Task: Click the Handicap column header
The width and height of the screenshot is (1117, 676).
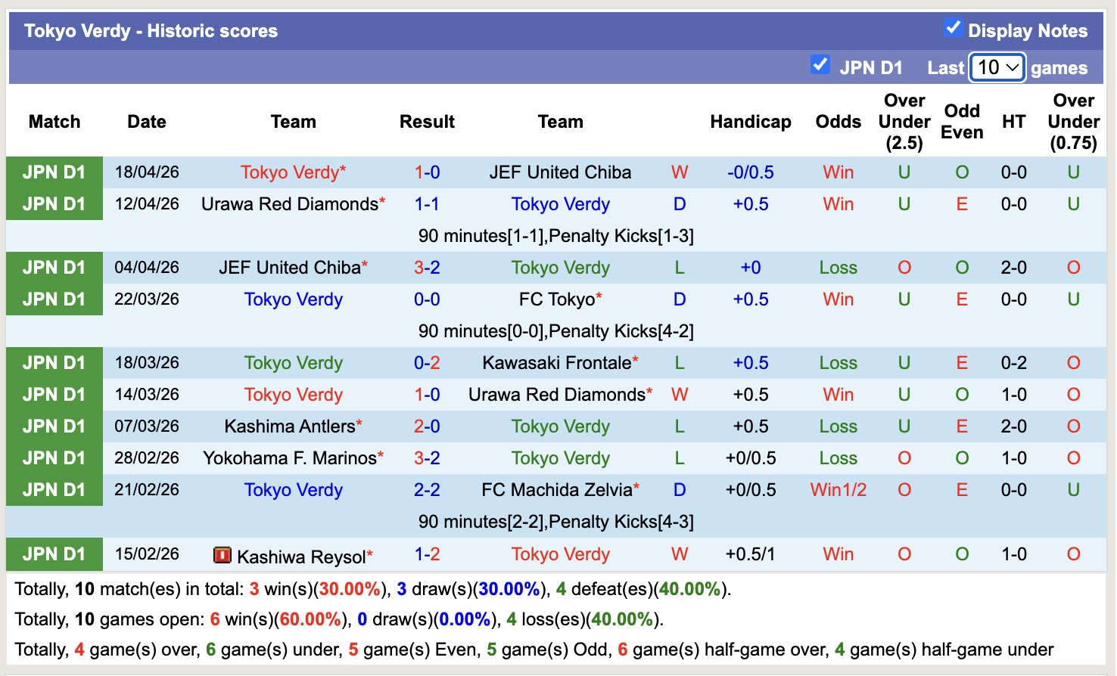Action: tap(750, 121)
